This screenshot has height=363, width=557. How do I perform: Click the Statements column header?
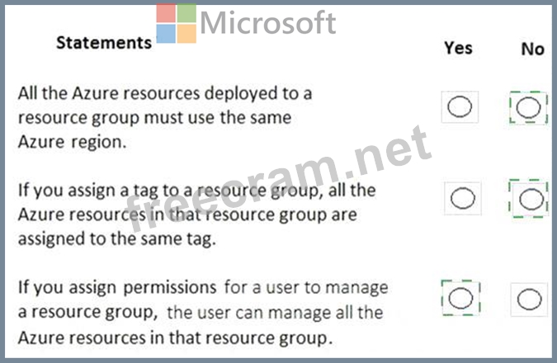click(x=104, y=43)
